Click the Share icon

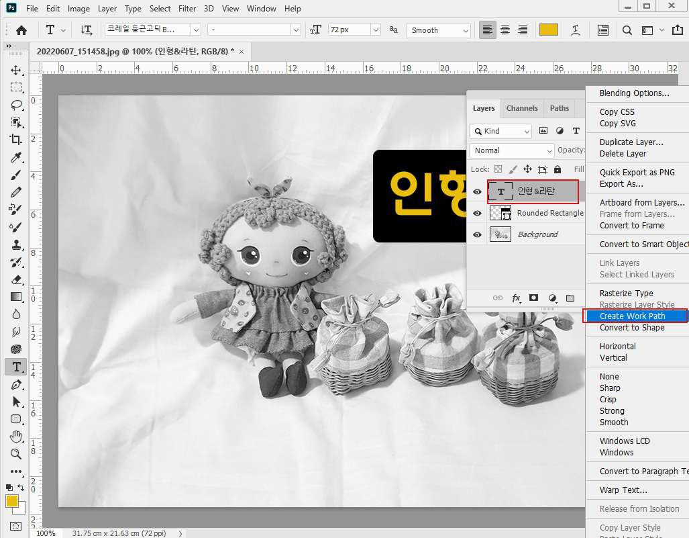(677, 30)
